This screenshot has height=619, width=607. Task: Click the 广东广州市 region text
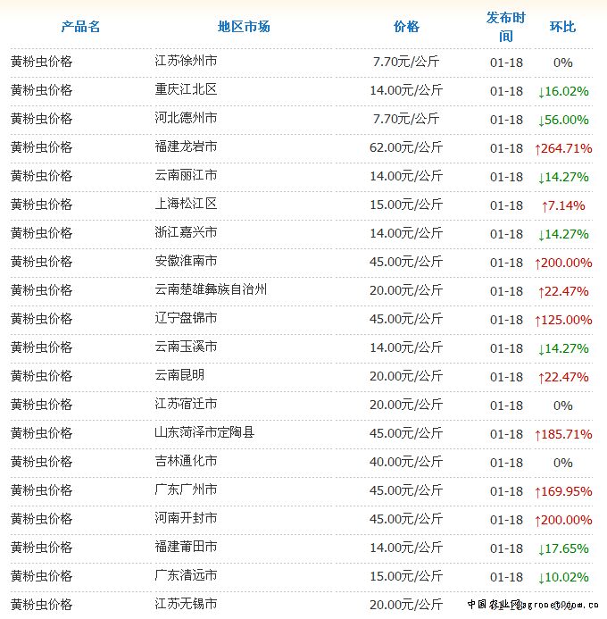pyautogui.click(x=186, y=491)
